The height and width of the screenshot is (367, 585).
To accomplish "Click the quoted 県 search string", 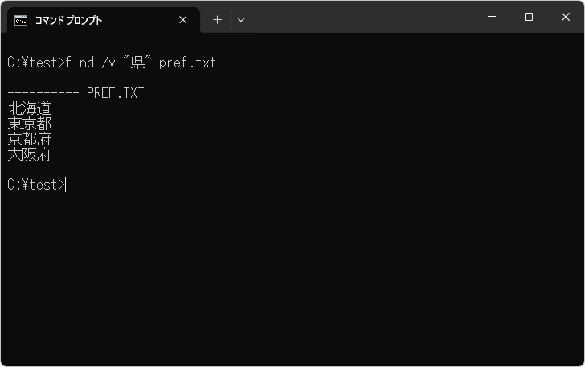I will [x=137, y=63].
